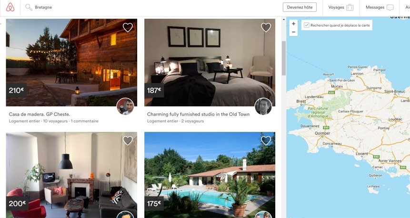Zoom in the map with plus button
The width and height of the screenshot is (410, 218).
pyautogui.click(x=293, y=24)
